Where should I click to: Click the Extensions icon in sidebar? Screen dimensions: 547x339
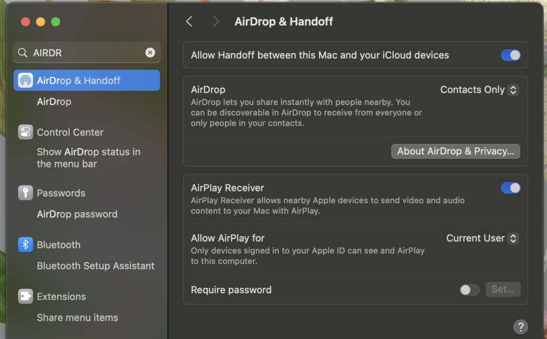(x=25, y=296)
